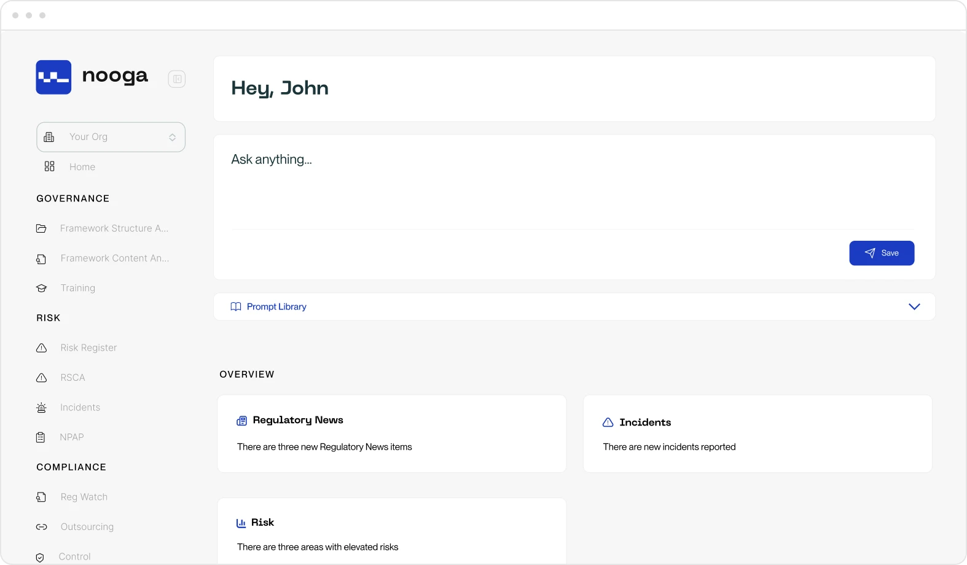Screen dimensions: 967x565
Task: Click the Control shield icon
Action: (x=40, y=558)
